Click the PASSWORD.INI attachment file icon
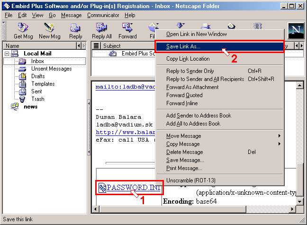This screenshot has width=307, height=225. point(102,188)
